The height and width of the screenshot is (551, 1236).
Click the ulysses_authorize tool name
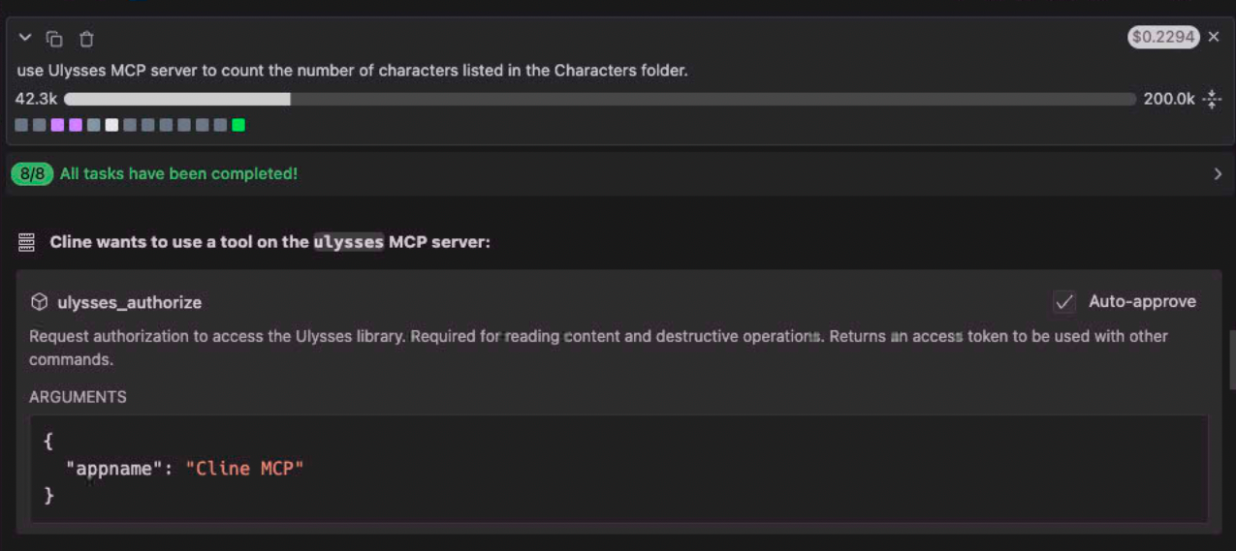(x=130, y=302)
